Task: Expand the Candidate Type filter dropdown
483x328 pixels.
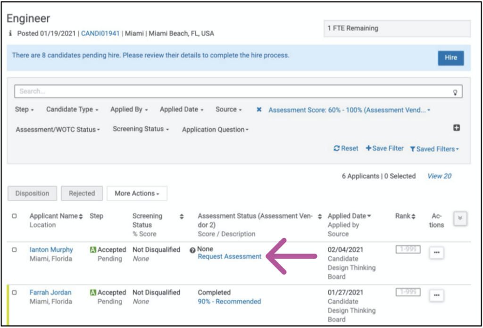Action: pyautogui.click(x=72, y=109)
